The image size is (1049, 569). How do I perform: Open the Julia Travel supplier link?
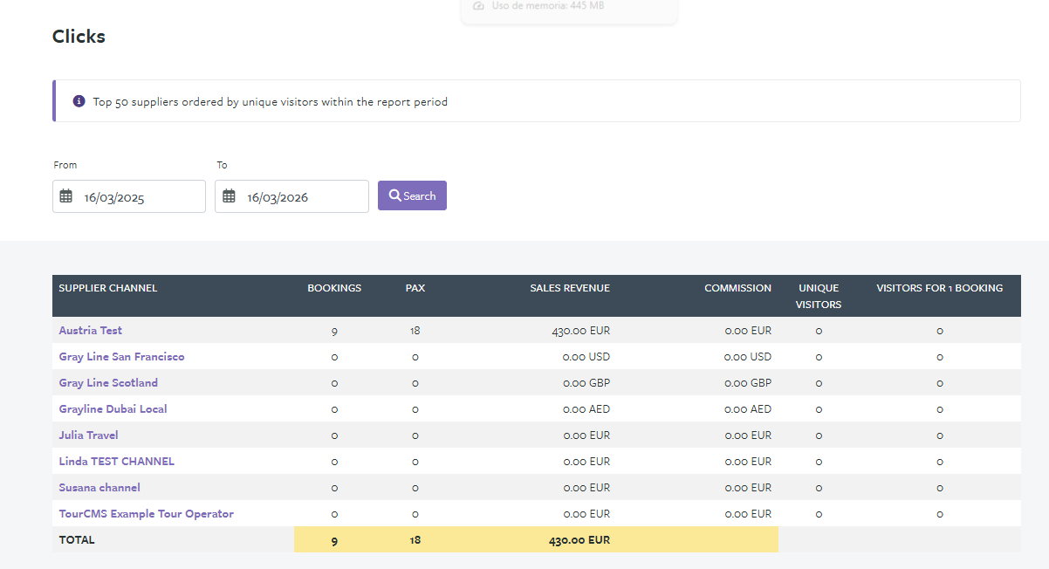click(x=89, y=435)
